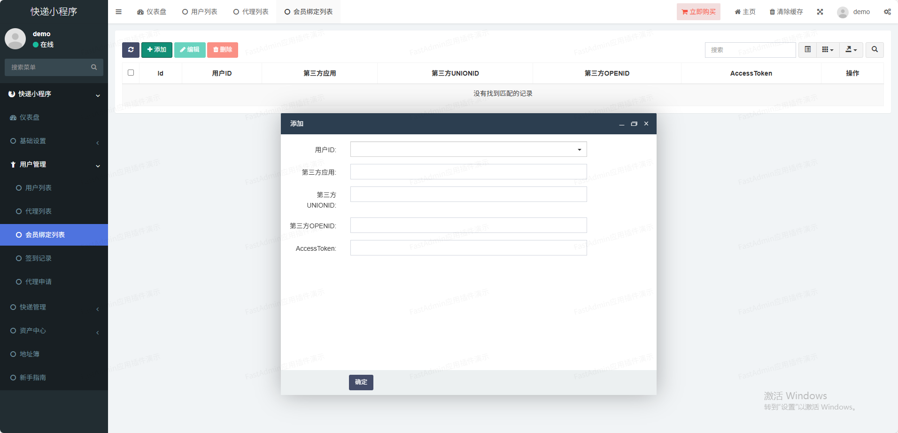Open the columns visibility dropdown
Screen dimensions: 898x433
click(828, 50)
